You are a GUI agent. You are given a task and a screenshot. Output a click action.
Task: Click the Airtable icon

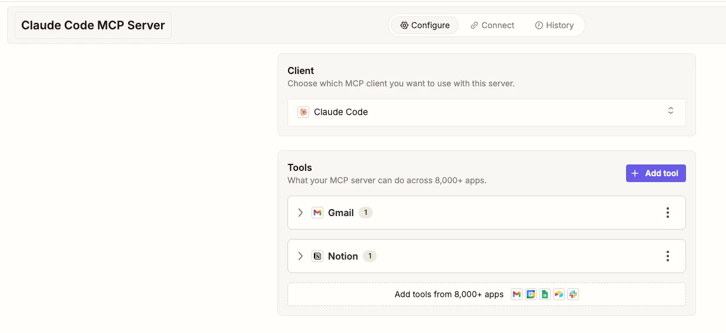pos(559,294)
